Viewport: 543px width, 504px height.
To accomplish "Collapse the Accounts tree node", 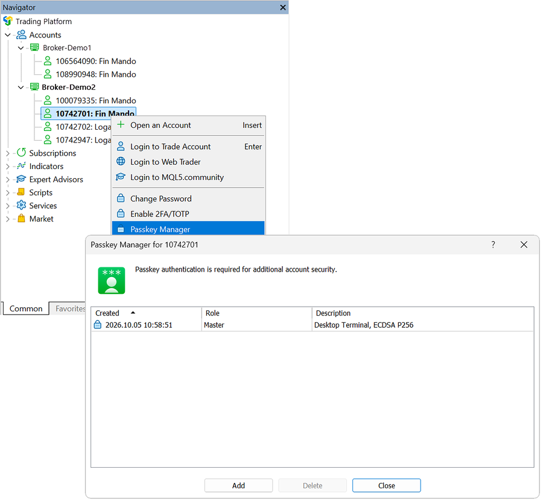I will tap(8, 34).
